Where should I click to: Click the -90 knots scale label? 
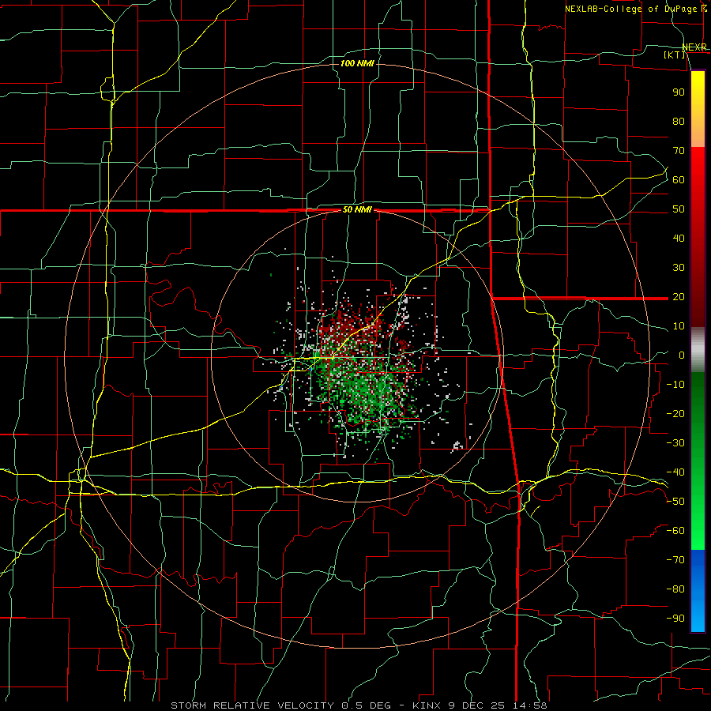[675, 619]
